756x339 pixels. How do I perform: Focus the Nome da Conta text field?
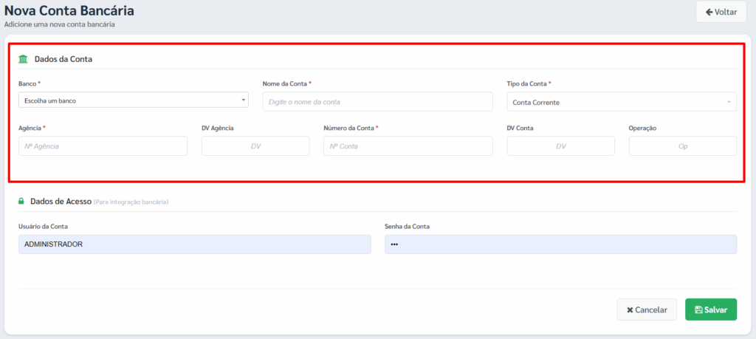click(x=377, y=102)
